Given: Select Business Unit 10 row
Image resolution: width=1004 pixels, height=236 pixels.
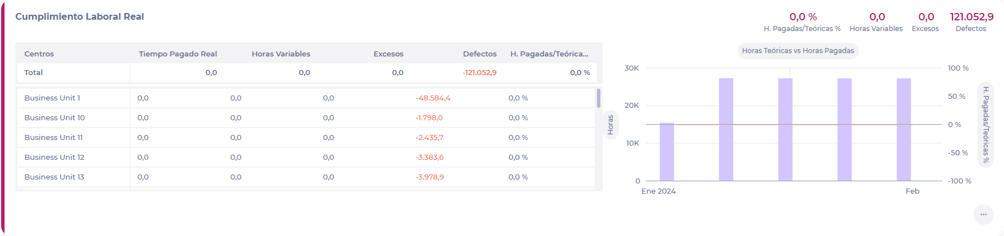Looking at the screenshot, I should click(x=54, y=118).
